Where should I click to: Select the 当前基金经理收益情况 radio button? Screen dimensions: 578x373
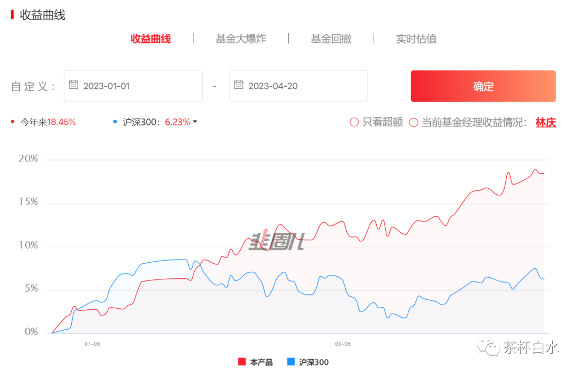(414, 122)
